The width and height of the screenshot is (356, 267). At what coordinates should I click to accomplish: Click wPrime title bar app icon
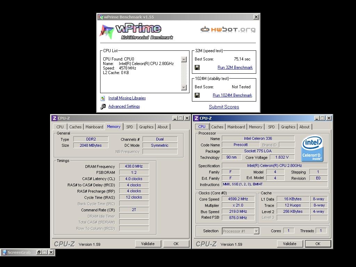(100, 17)
